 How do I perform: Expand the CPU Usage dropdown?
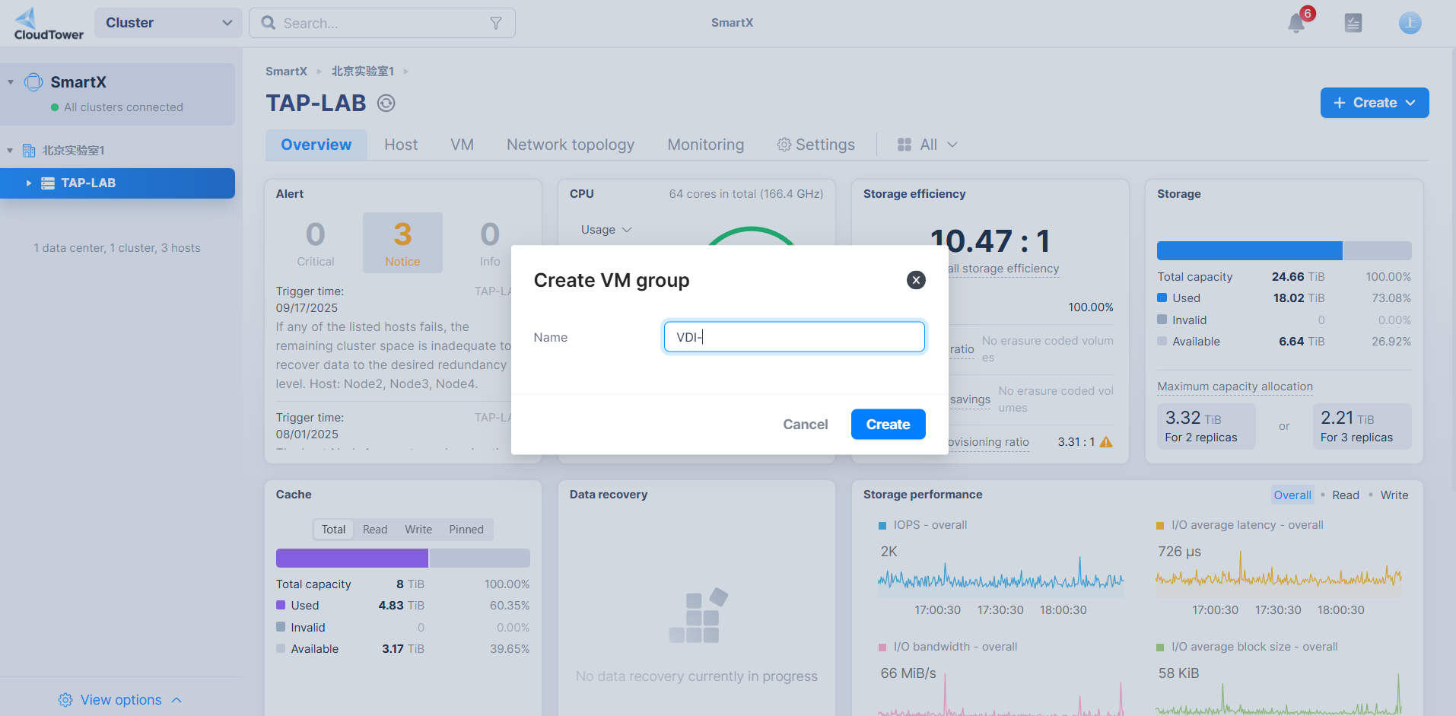606,230
